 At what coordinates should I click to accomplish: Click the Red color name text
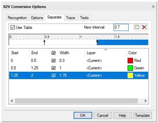(x=138, y=61)
